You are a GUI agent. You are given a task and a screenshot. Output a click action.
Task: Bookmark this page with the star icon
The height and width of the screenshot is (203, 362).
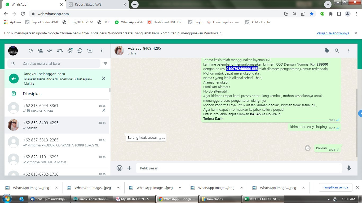[x=312, y=14]
